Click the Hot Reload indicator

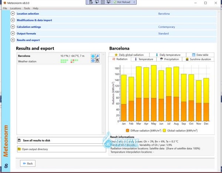122,2
